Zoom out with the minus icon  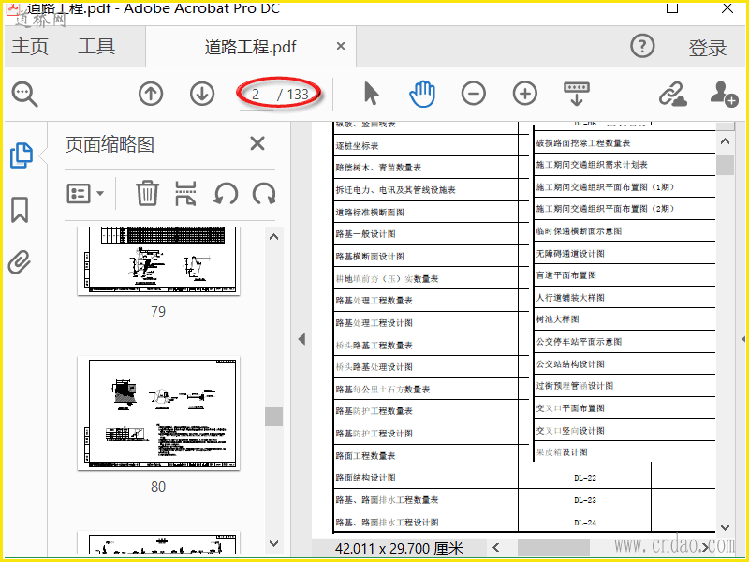474,94
